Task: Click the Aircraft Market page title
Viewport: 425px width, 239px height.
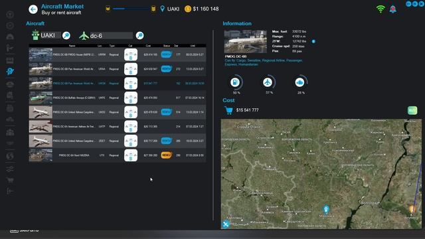Action: coord(62,6)
